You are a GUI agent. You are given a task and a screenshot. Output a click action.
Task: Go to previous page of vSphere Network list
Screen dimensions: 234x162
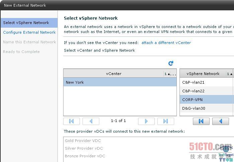[221, 121]
